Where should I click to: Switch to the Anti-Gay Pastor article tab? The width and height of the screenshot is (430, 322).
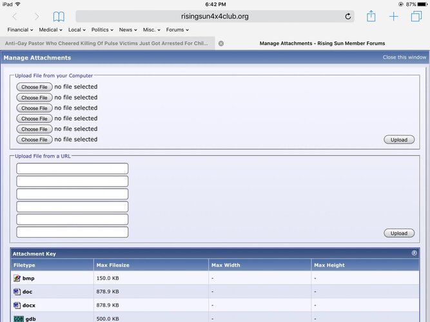click(x=106, y=43)
